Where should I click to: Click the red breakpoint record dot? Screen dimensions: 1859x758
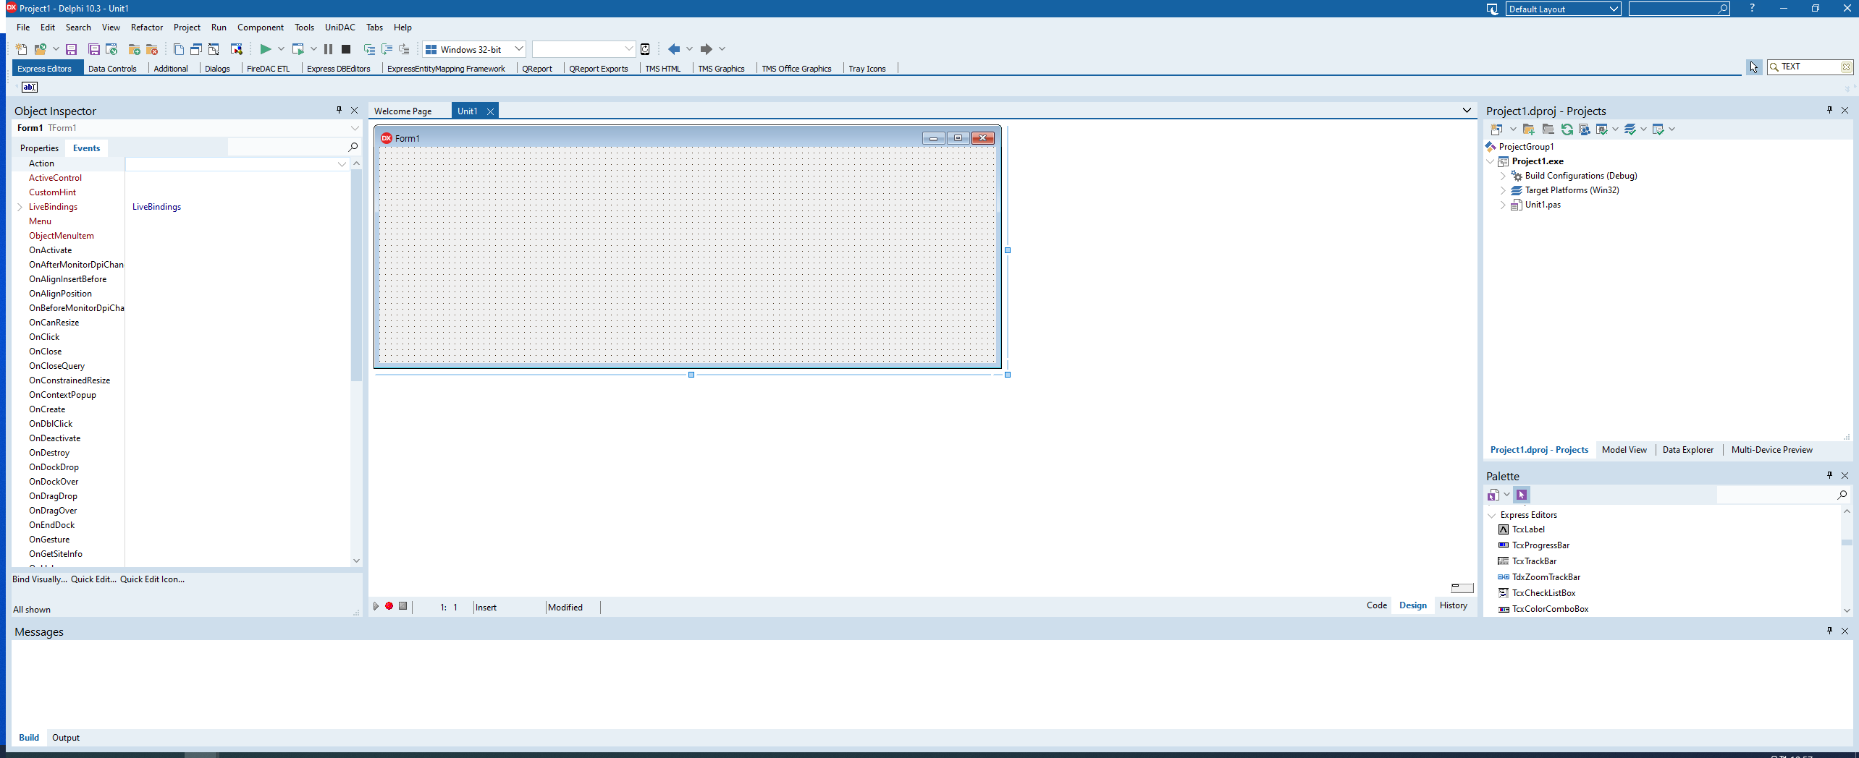coord(389,606)
